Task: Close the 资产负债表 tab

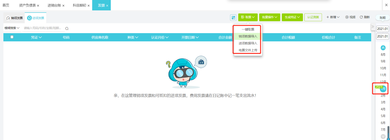Action: point(38,6)
